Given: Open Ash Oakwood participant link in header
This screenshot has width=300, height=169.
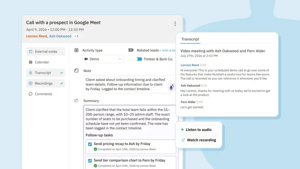Looking at the screenshot, I should pyautogui.click(x=60, y=36).
